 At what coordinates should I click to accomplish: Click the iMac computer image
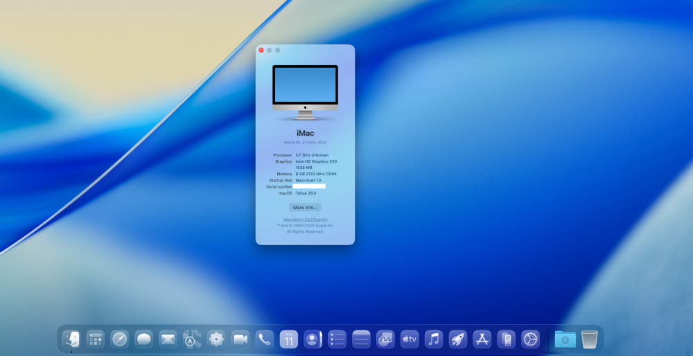[306, 92]
